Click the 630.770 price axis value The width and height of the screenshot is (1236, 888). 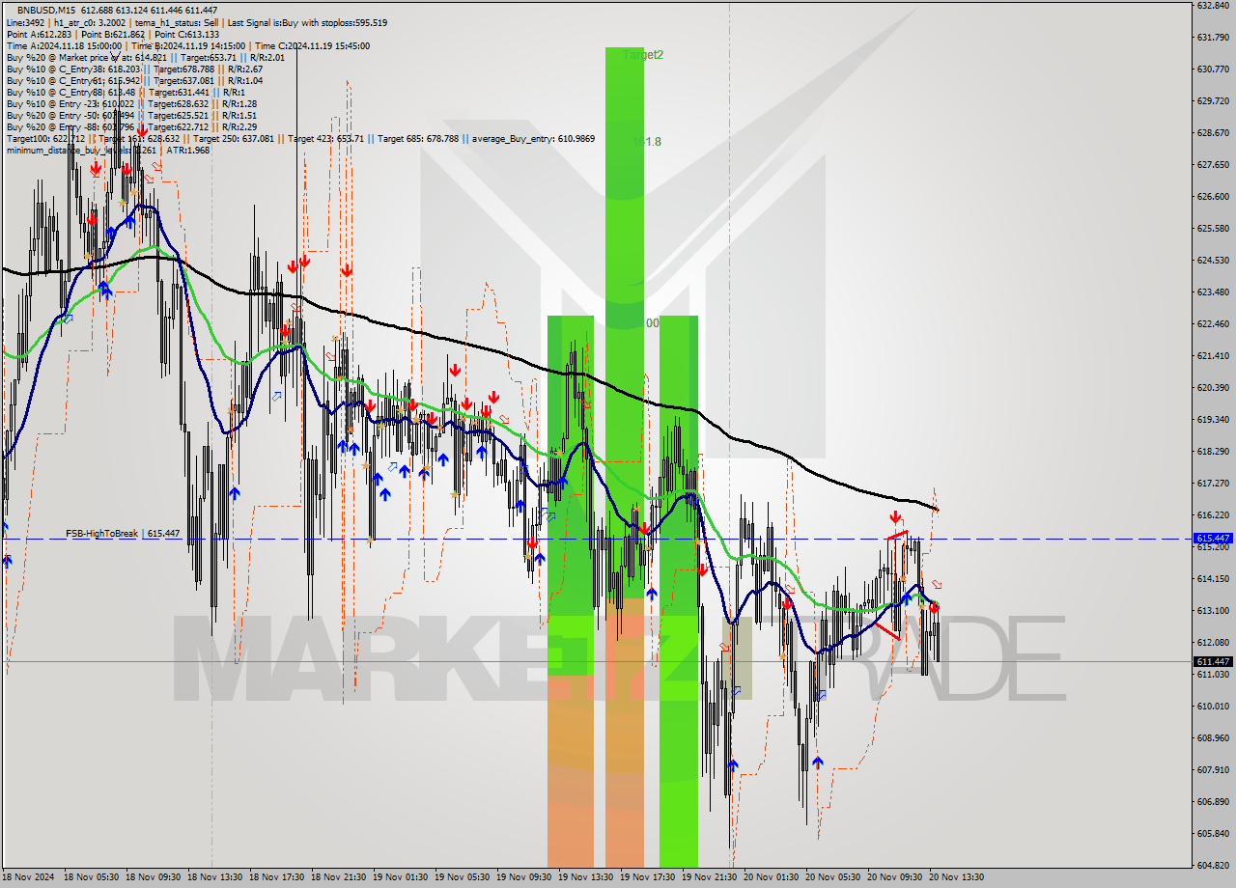click(x=1212, y=69)
